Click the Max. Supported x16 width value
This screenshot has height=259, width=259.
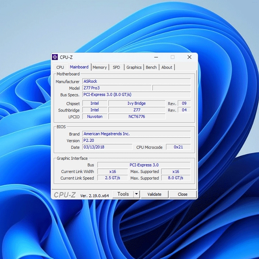click(x=176, y=172)
